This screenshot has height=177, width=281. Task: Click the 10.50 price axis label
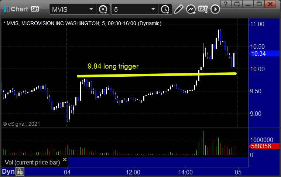tap(257, 46)
